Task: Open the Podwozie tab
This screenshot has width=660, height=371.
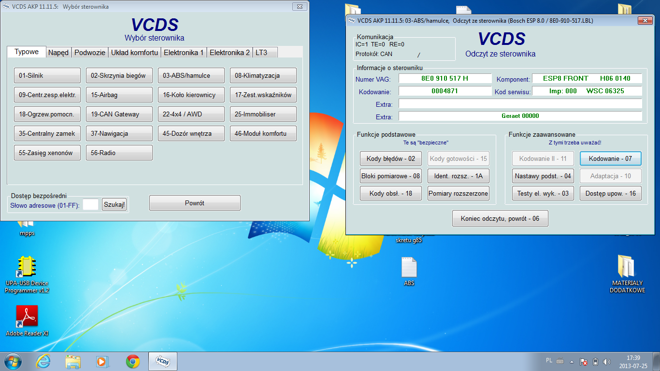Action: pos(90,53)
